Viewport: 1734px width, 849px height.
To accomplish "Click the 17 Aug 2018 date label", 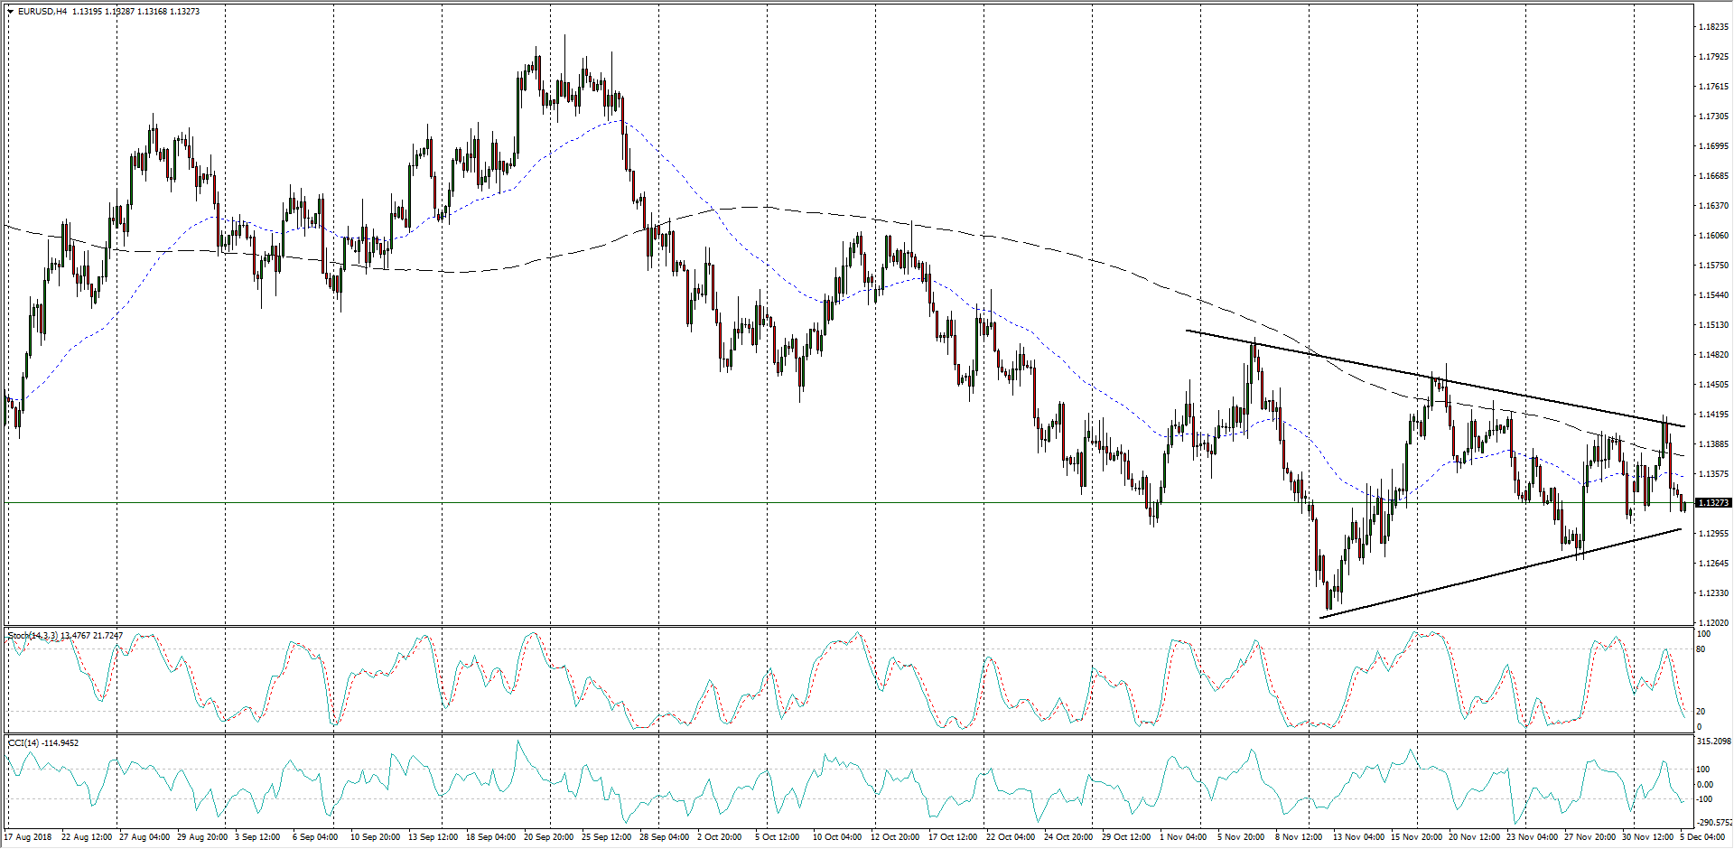I will coord(28,837).
